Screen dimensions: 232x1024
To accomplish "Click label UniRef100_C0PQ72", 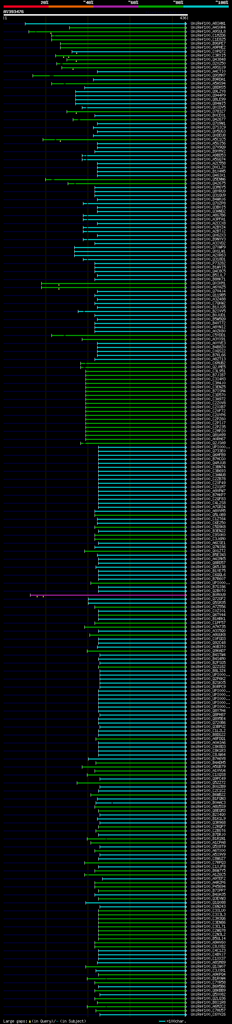I will [x=208, y=52].
